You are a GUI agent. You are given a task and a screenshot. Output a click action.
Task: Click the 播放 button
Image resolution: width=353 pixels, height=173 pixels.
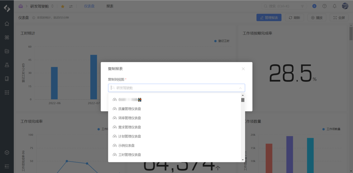317,18
